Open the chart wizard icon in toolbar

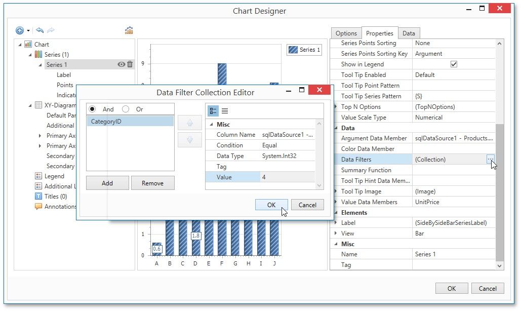point(129,30)
